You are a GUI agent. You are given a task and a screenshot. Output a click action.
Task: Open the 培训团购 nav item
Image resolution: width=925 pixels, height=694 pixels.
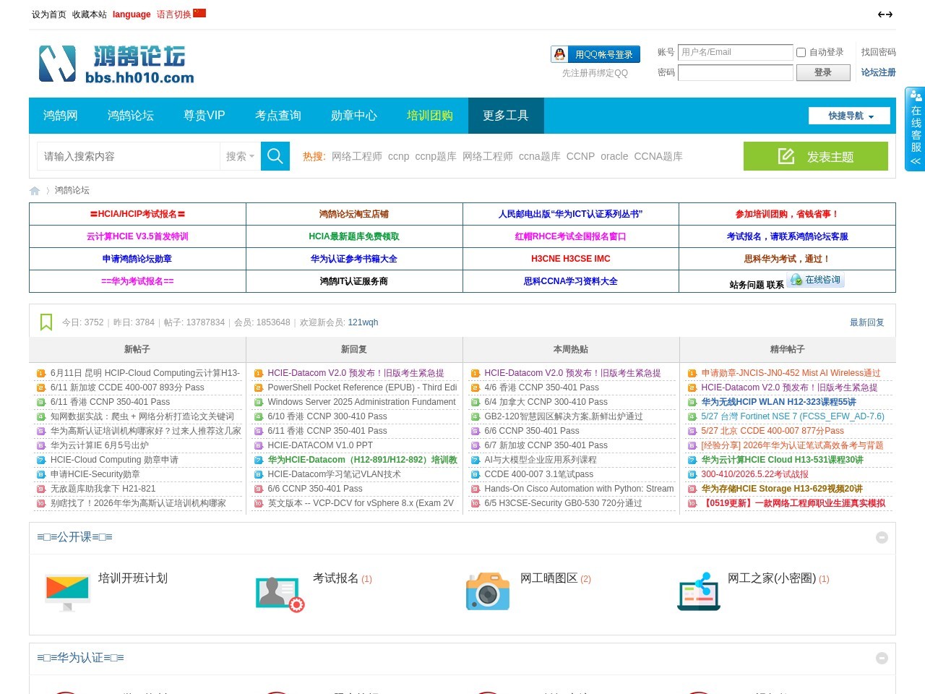(430, 116)
